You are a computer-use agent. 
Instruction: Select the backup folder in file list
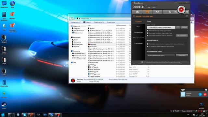(x=91, y=29)
